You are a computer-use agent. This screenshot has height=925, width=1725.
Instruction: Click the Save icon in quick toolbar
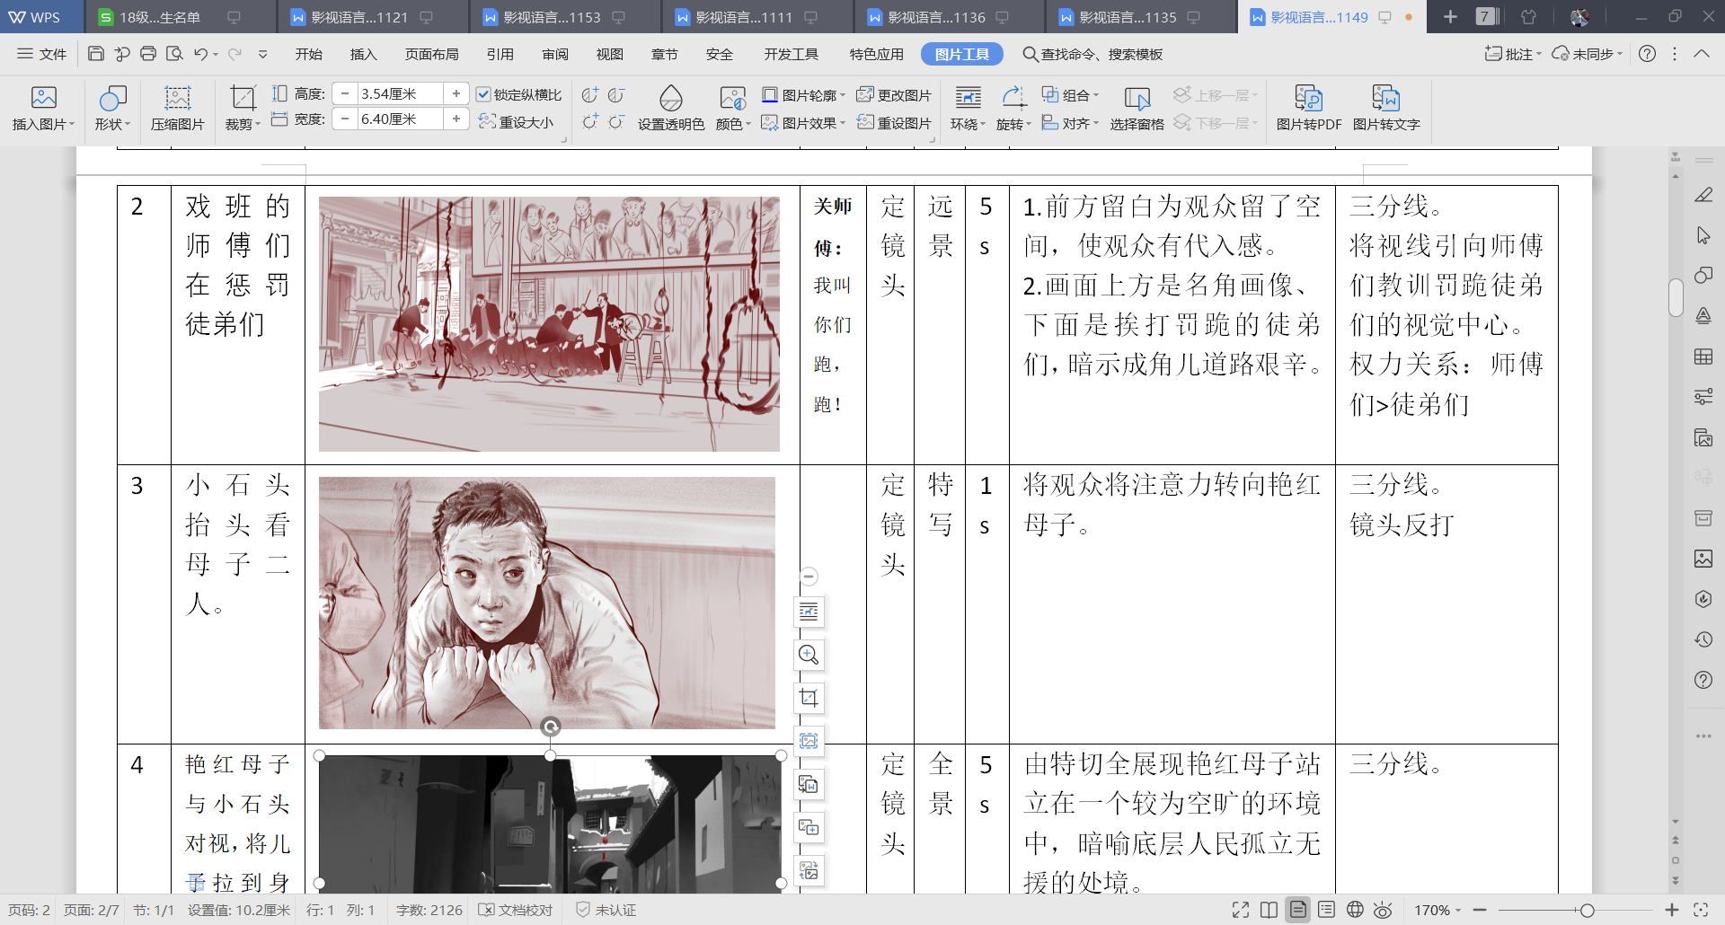(96, 54)
